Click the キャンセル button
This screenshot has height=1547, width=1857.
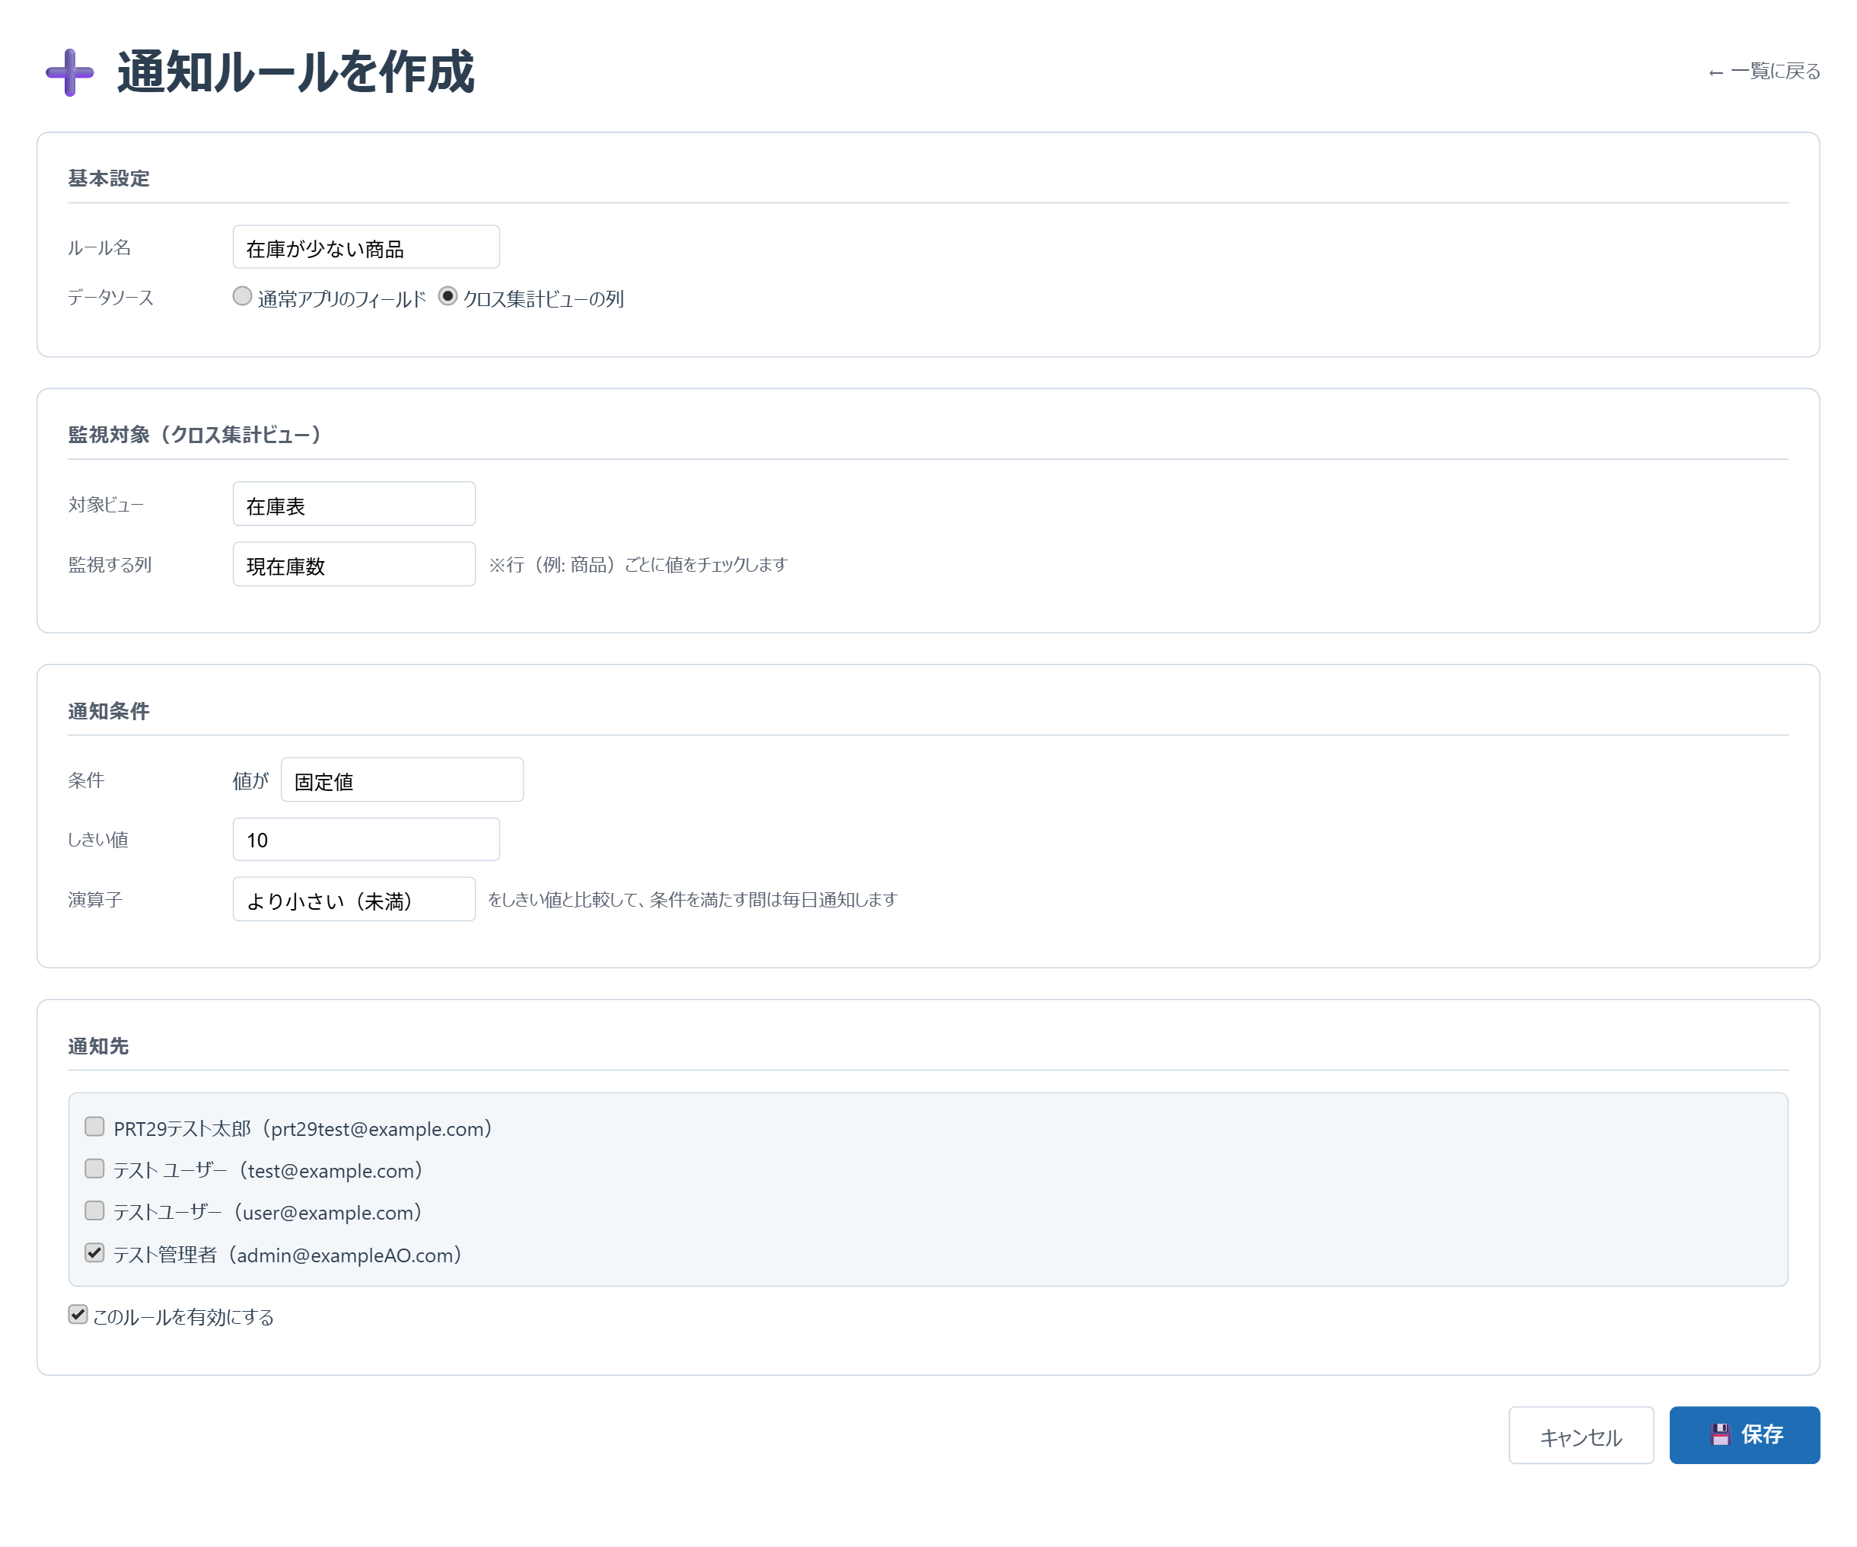pyautogui.click(x=1581, y=1436)
